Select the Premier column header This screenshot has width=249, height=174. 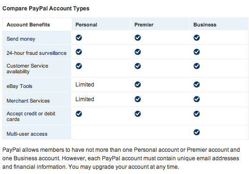(x=160, y=25)
